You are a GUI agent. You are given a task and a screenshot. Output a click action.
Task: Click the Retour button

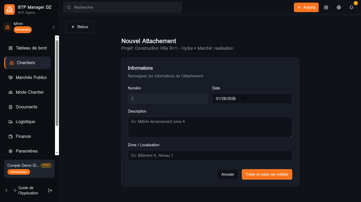pos(80,27)
